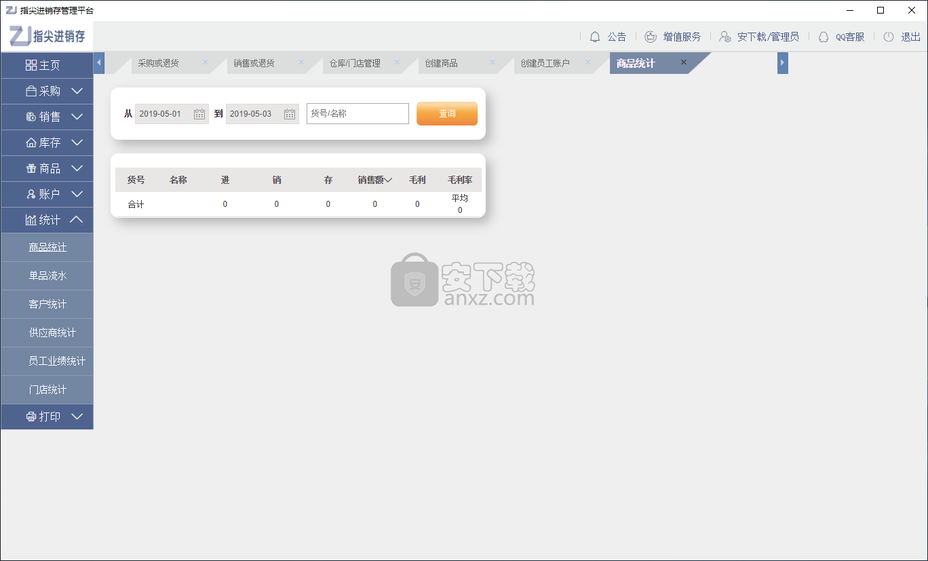928x561 pixels.
Task: Click the shopping bag icon beside 采购
Action: point(31,91)
